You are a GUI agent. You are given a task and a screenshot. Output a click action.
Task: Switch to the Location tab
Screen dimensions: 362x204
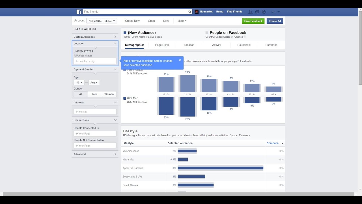coord(189,45)
